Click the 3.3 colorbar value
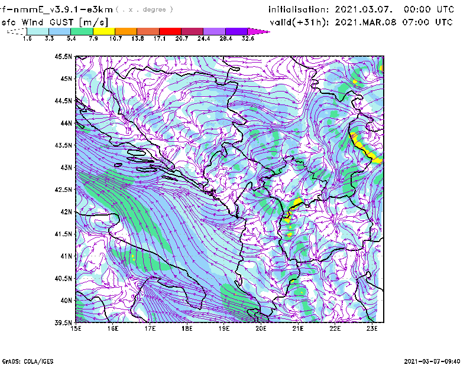473x365 pixels. click(49, 38)
